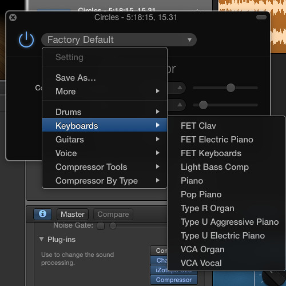Close the Circles plug-in window
The height and width of the screenshot is (286, 286).
point(13,18)
